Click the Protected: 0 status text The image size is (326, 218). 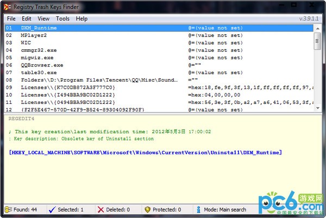(167, 209)
